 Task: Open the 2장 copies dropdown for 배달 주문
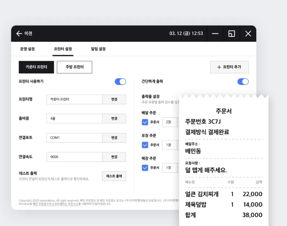point(171,122)
